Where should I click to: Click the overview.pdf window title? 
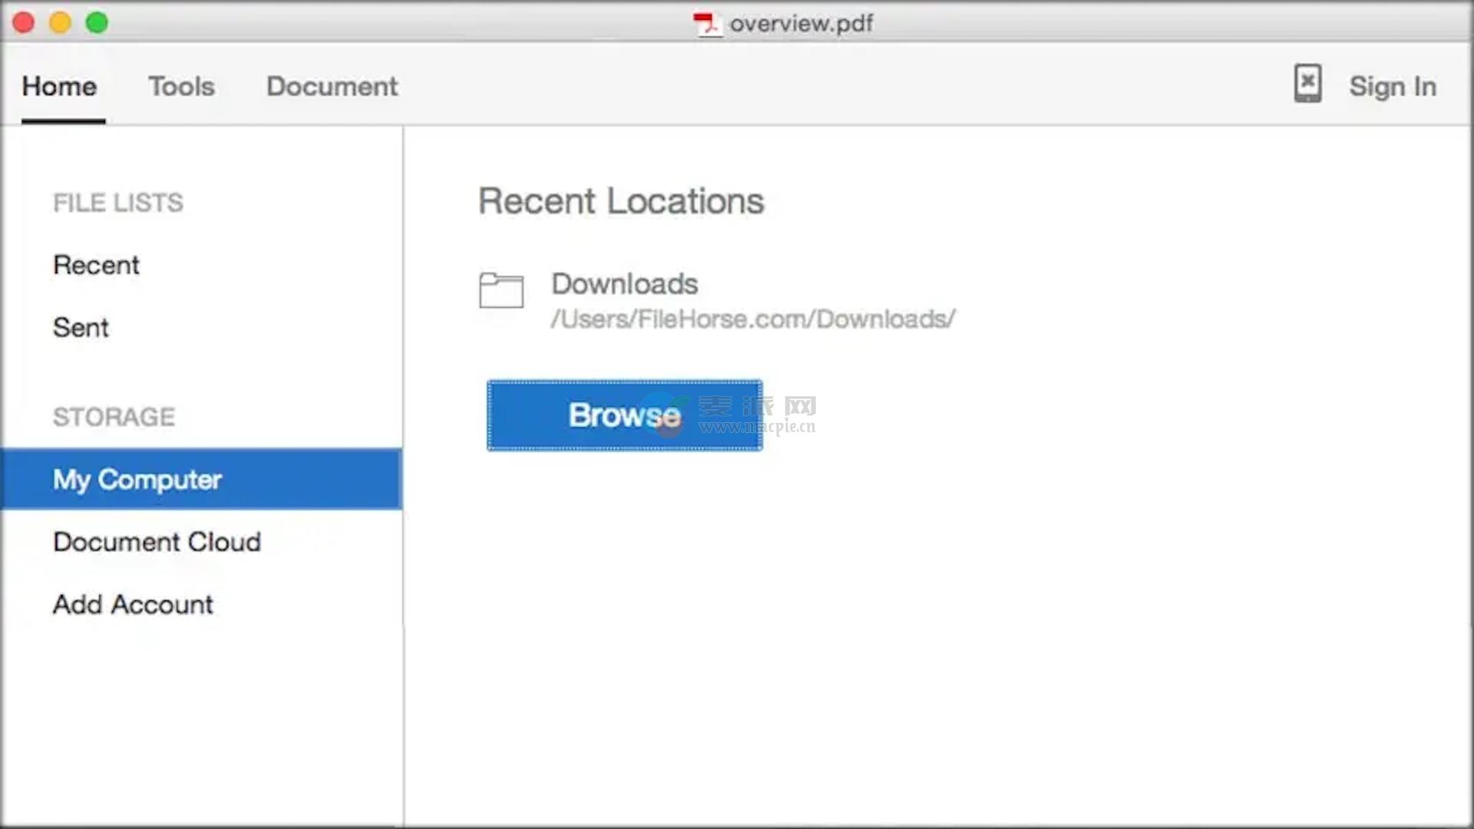(801, 24)
